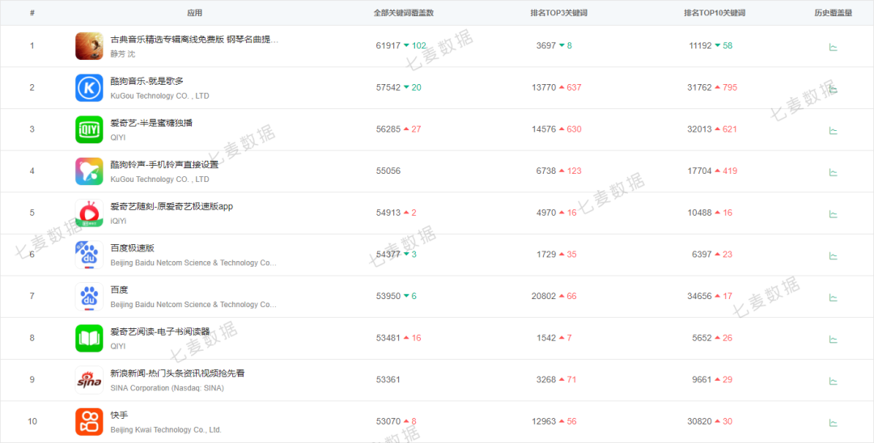Open app title 新浪新闻-热门头条资讯视频抢先看
874x443 pixels.
point(177,373)
